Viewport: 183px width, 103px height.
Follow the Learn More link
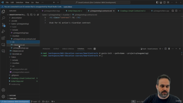[68, 7]
